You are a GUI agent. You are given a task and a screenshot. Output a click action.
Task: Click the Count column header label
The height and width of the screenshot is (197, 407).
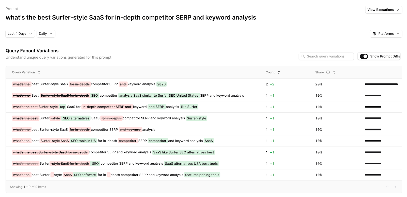click(x=270, y=72)
